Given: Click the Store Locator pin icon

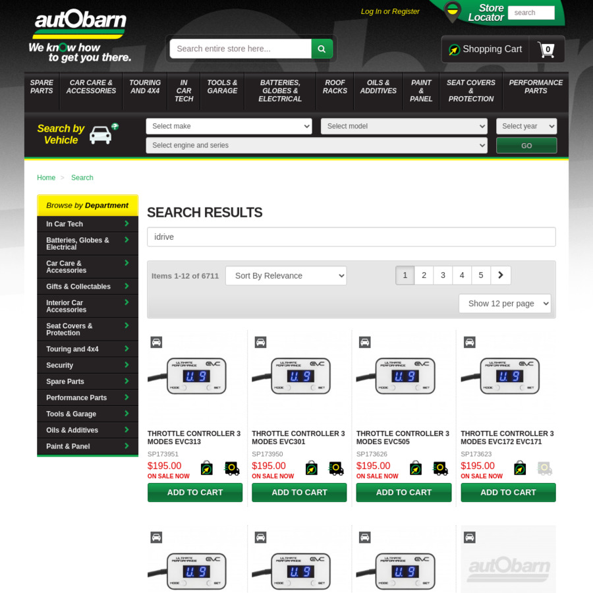Looking at the screenshot, I should [453, 13].
